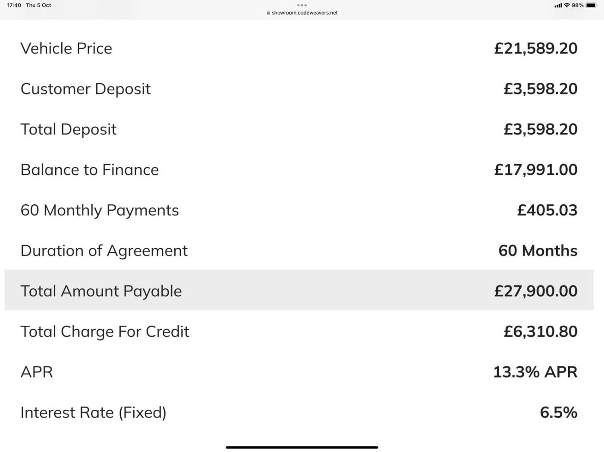Click the Duration of Agreement label
Image resolution: width=604 pixels, height=452 pixels.
click(x=104, y=251)
